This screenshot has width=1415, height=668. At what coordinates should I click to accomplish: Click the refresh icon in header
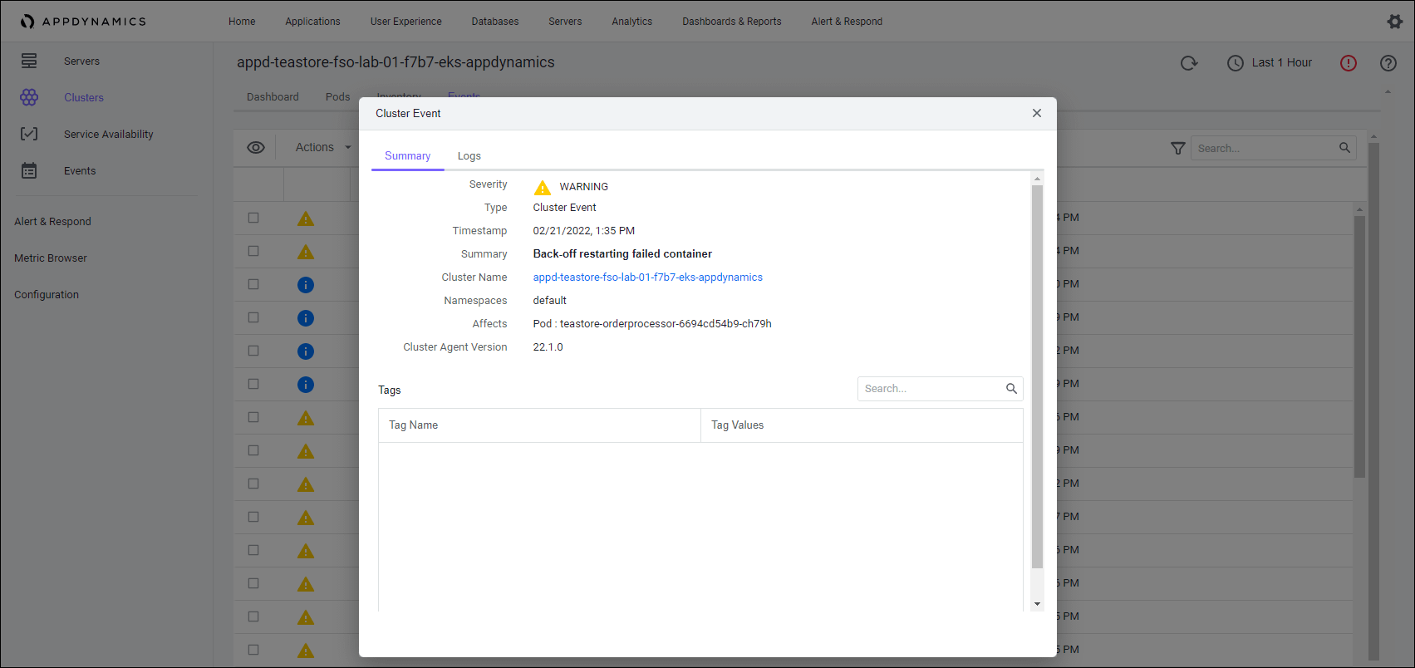[1189, 63]
